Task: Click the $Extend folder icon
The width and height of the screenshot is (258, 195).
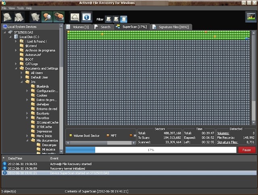Action: (22, 46)
